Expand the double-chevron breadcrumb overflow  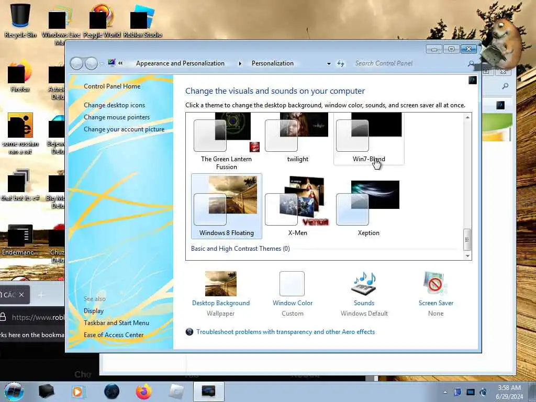coord(120,63)
